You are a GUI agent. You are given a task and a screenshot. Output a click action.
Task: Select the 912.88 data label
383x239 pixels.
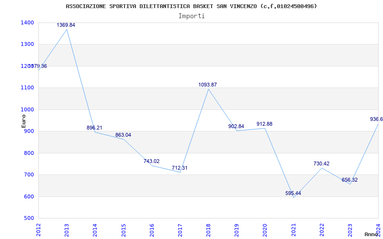click(x=265, y=124)
